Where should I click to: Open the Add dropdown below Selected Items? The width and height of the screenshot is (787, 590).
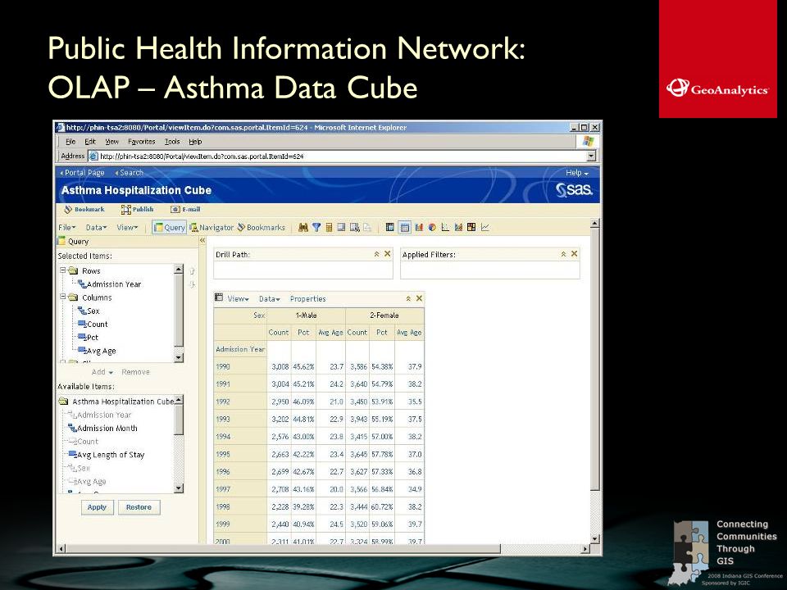click(x=102, y=372)
